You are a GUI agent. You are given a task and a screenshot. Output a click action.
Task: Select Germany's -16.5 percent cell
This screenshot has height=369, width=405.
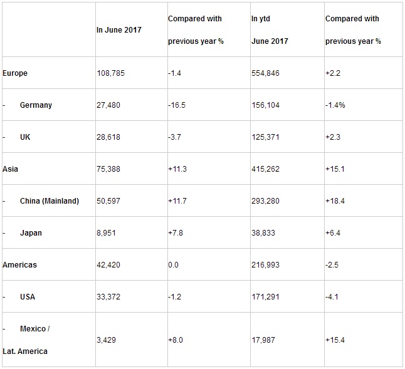point(177,105)
